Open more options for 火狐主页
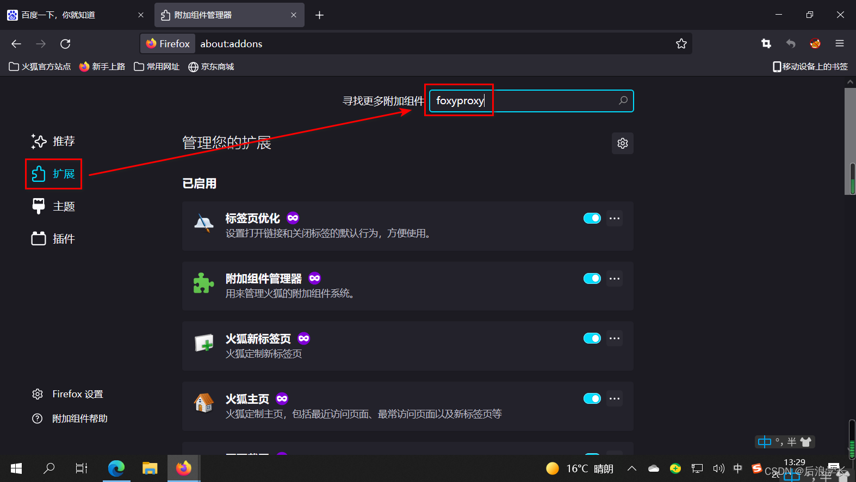Viewport: 856px width, 482px height. pos(615,398)
